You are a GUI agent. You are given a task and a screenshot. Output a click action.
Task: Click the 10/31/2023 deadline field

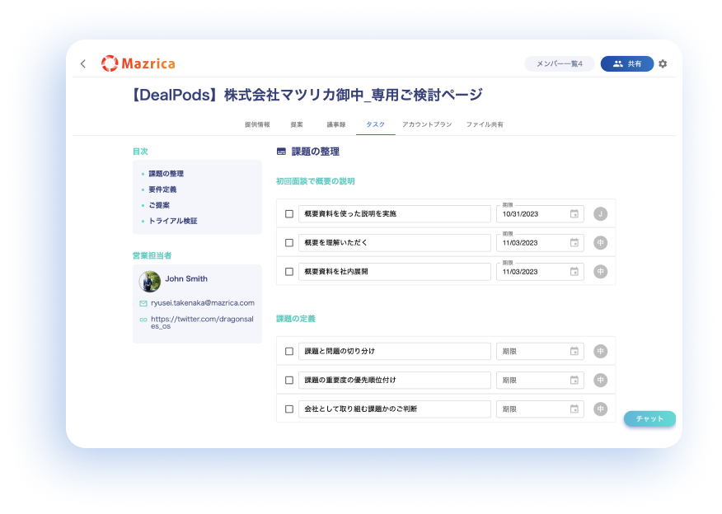click(540, 214)
